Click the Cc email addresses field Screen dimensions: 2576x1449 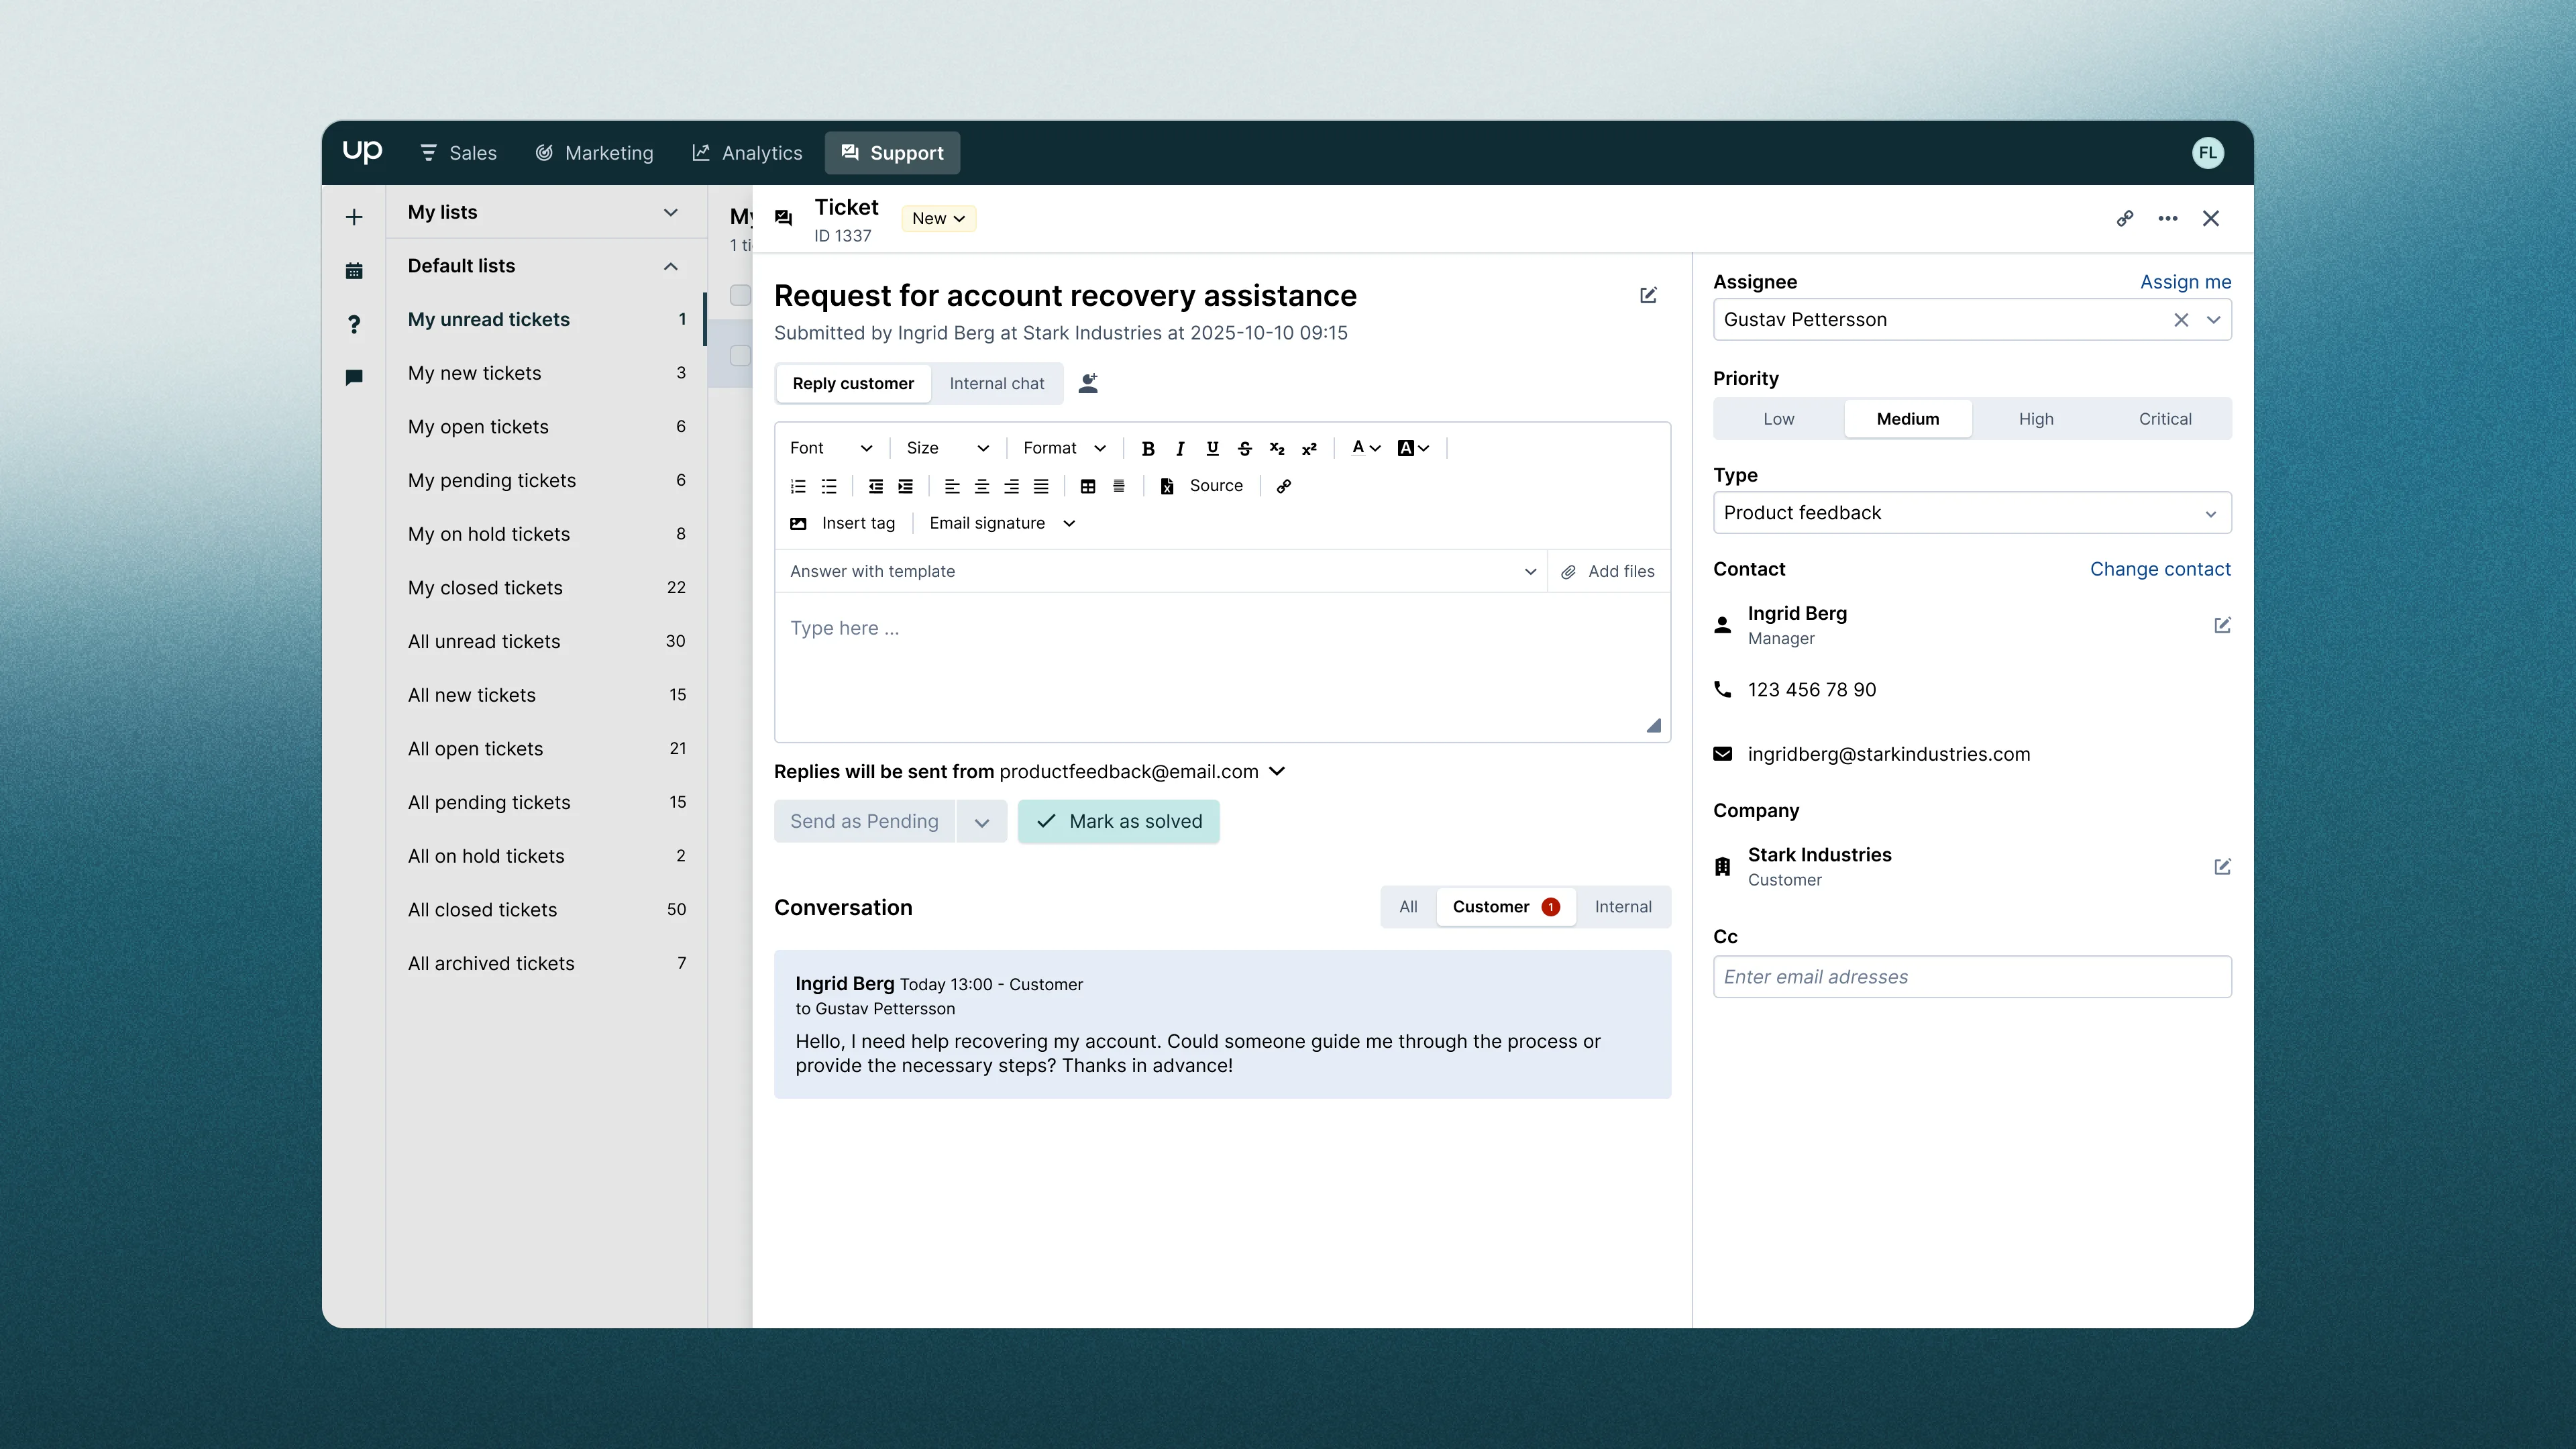pyautogui.click(x=1972, y=977)
